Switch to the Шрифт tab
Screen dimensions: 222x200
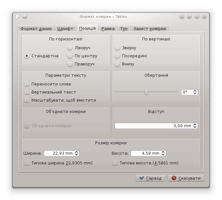[x=65, y=28]
